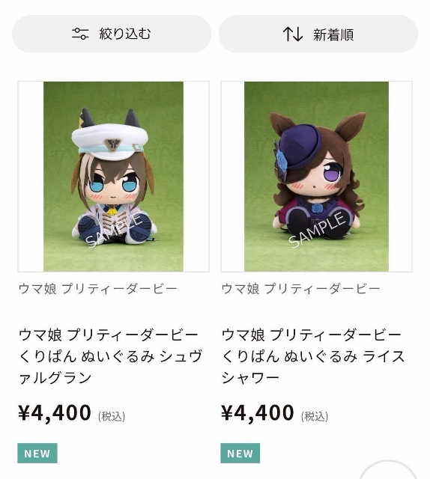Select ウマ娘 プリティーダービー category above right product

pos(300,289)
